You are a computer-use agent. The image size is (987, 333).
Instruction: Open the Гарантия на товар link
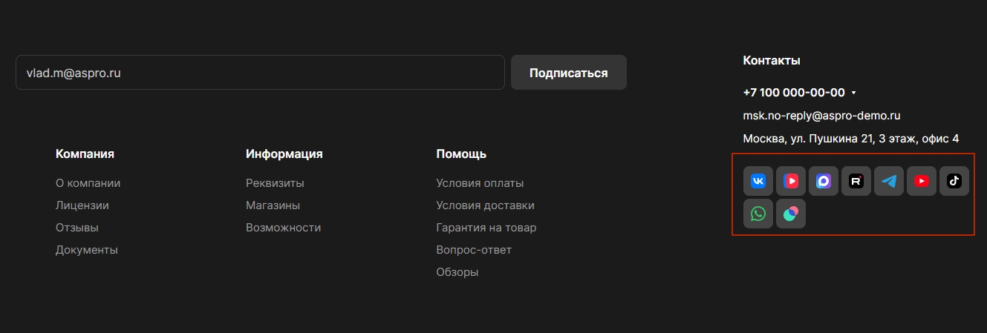[x=486, y=228]
